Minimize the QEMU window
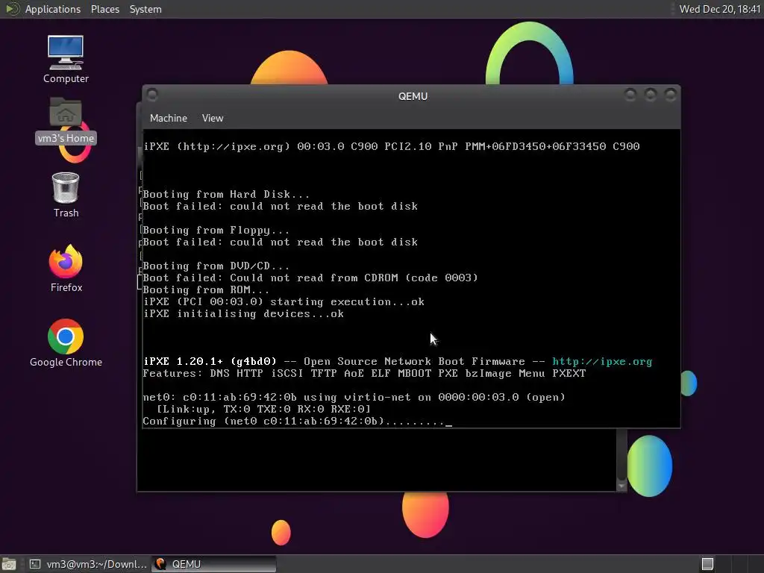Viewport: 764px width, 573px height. (630, 95)
